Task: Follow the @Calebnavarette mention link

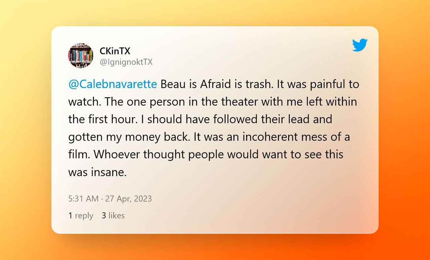Action: [x=113, y=84]
